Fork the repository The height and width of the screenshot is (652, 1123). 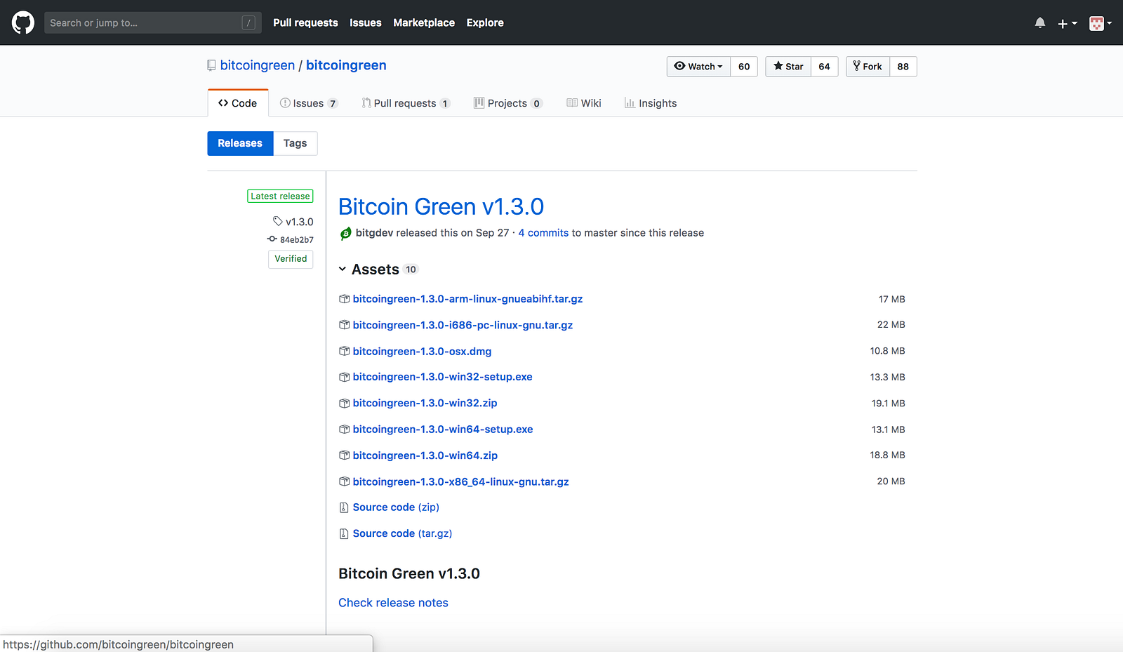pyautogui.click(x=868, y=67)
